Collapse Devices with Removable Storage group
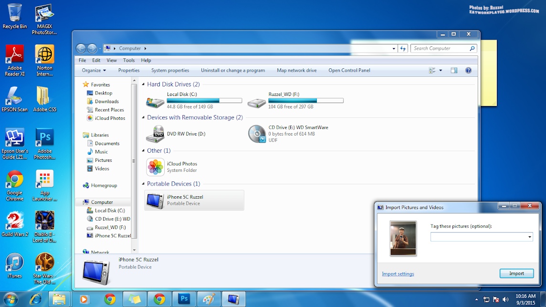 coord(143,117)
